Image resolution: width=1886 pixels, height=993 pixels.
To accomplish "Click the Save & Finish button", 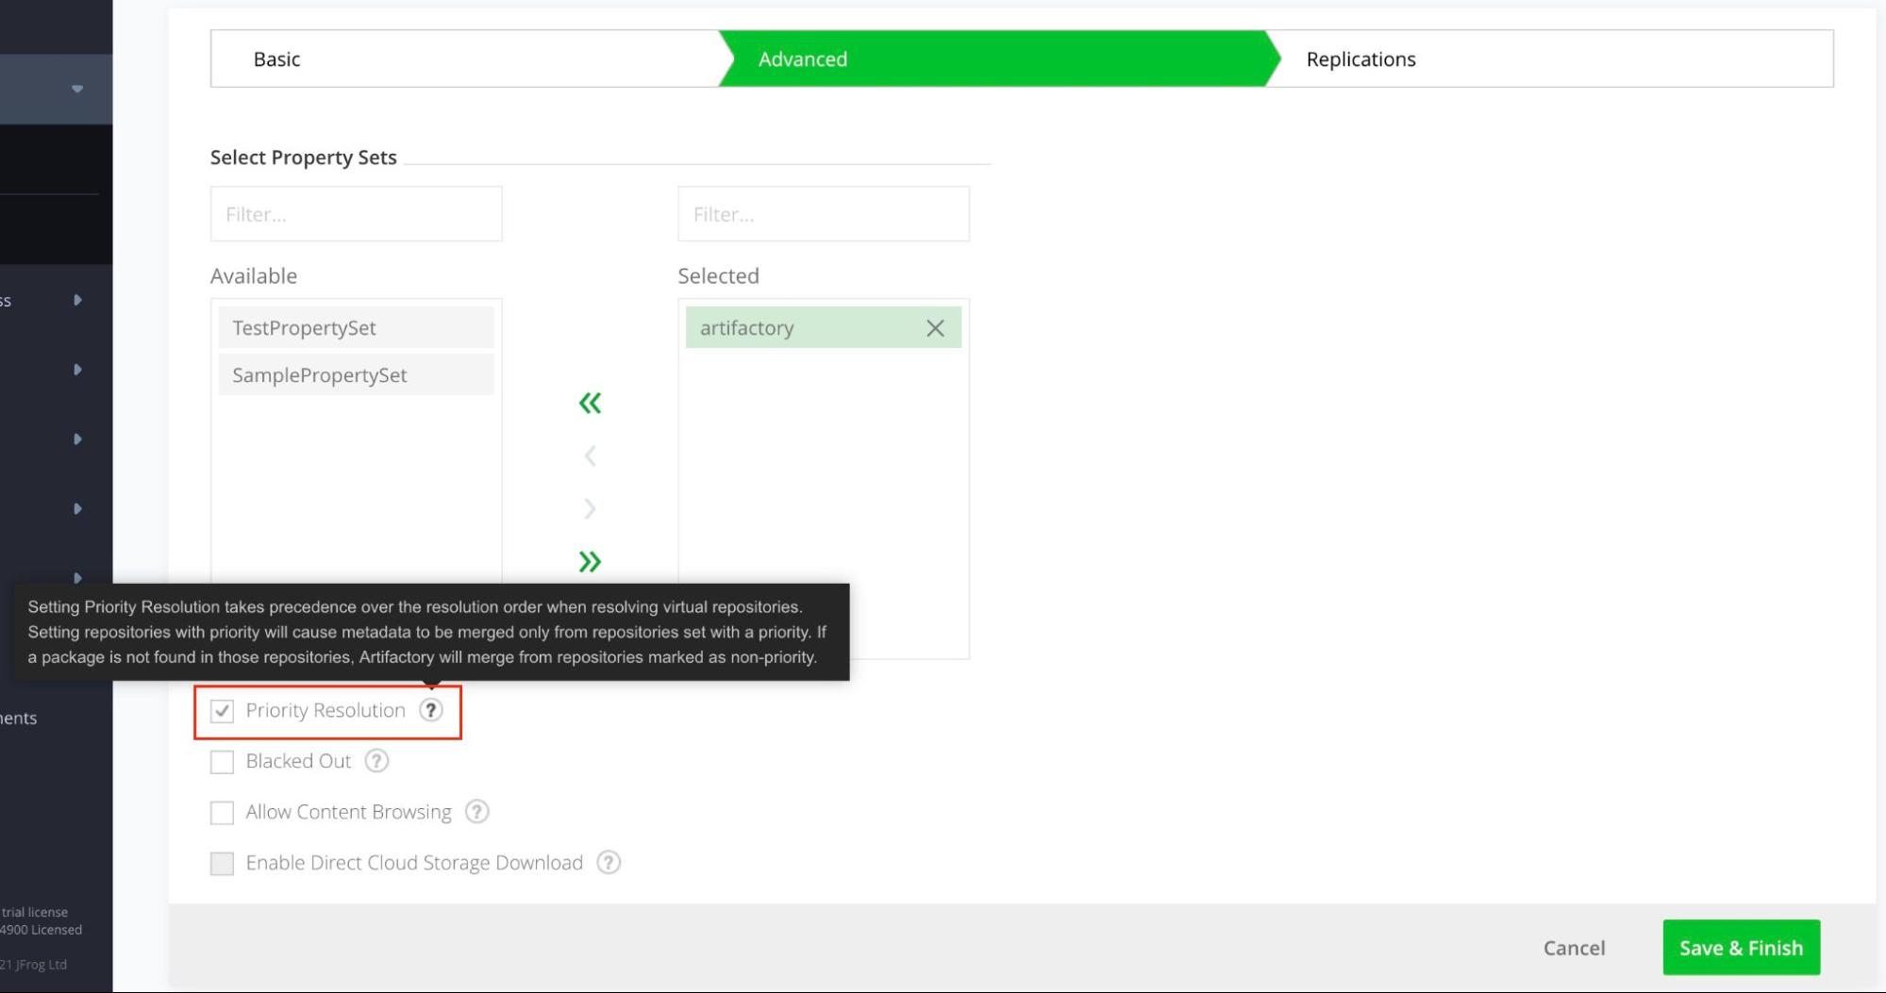I will (x=1741, y=948).
